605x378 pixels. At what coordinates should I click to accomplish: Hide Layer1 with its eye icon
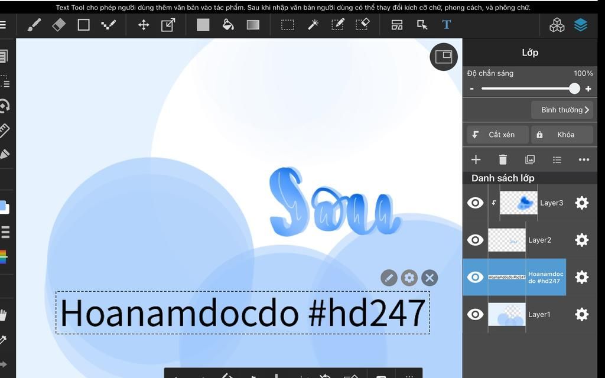pos(476,314)
